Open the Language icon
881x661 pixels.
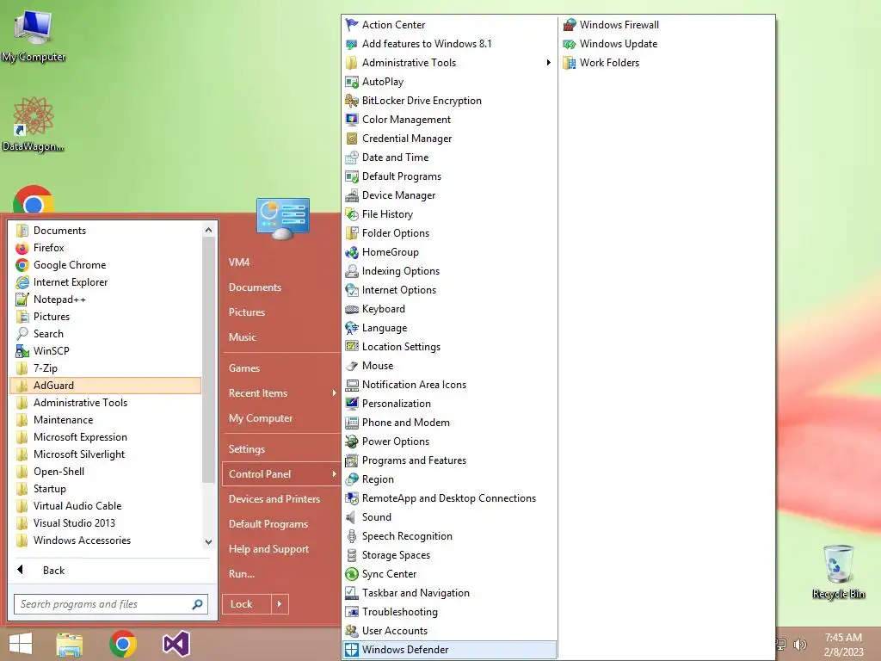click(x=352, y=328)
